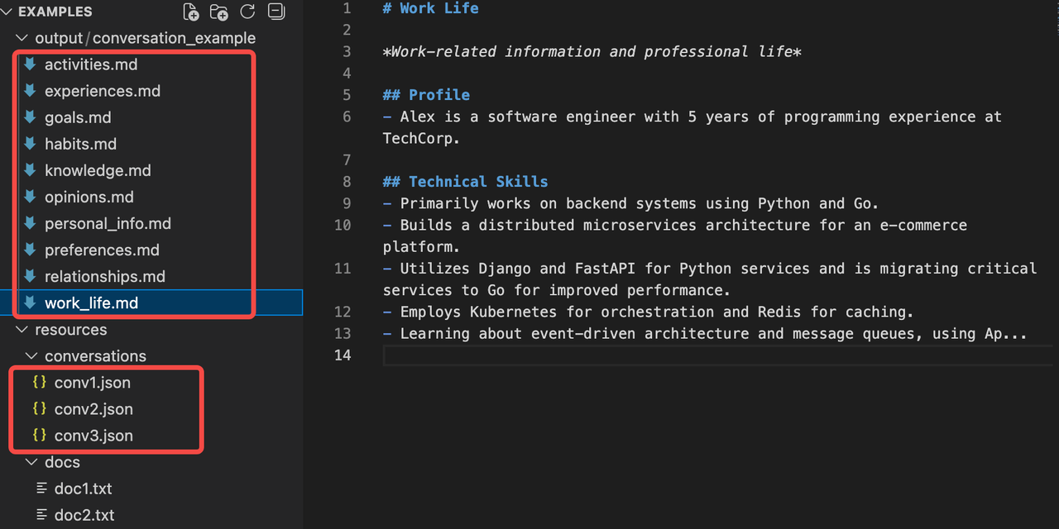Click the text file icon beside doc1.txt
Screen dimensions: 1059x529
coord(41,488)
